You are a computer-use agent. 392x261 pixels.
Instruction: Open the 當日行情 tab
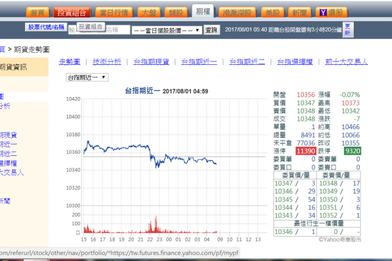[x=114, y=13]
